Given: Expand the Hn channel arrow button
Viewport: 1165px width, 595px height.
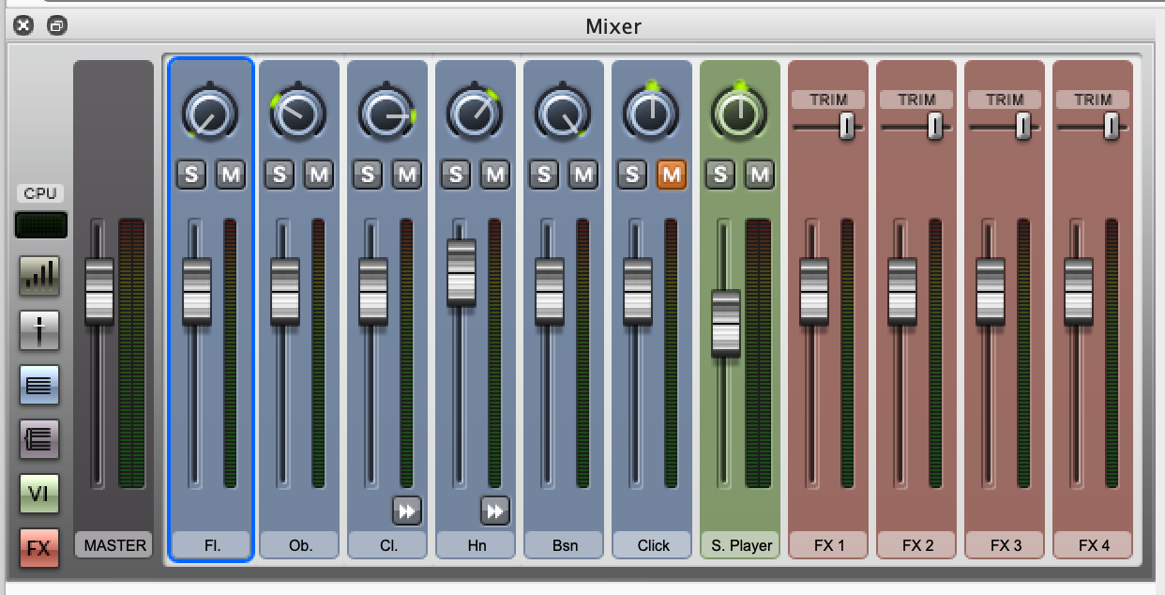Looking at the screenshot, I should [x=495, y=511].
